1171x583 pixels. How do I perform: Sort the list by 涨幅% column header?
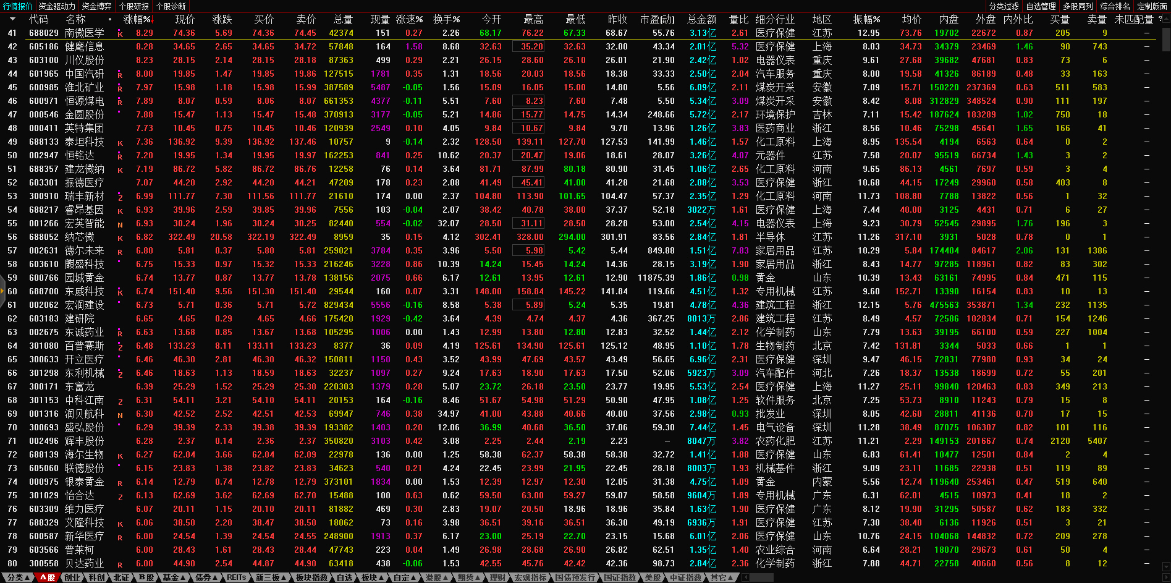point(138,19)
